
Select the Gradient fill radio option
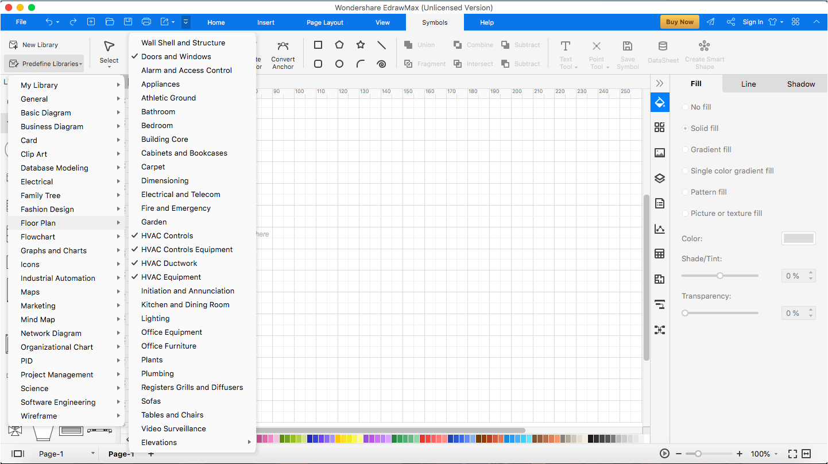point(685,149)
